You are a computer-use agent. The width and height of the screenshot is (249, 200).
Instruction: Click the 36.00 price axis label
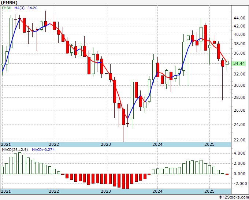pyautogui.click(x=239, y=53)
